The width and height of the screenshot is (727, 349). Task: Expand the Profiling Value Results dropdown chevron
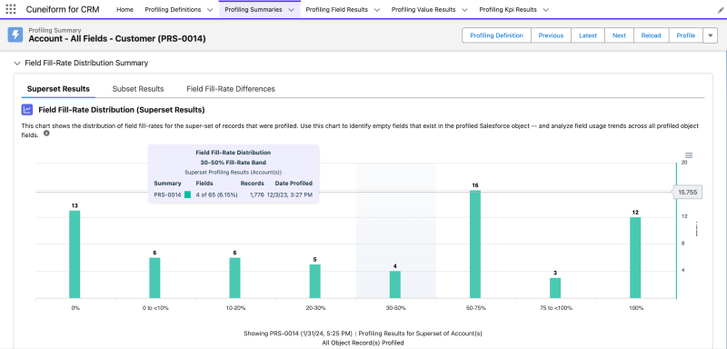pyautogui.click(x=464, y=10)
